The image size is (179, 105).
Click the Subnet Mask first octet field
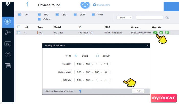pos(79,72)
